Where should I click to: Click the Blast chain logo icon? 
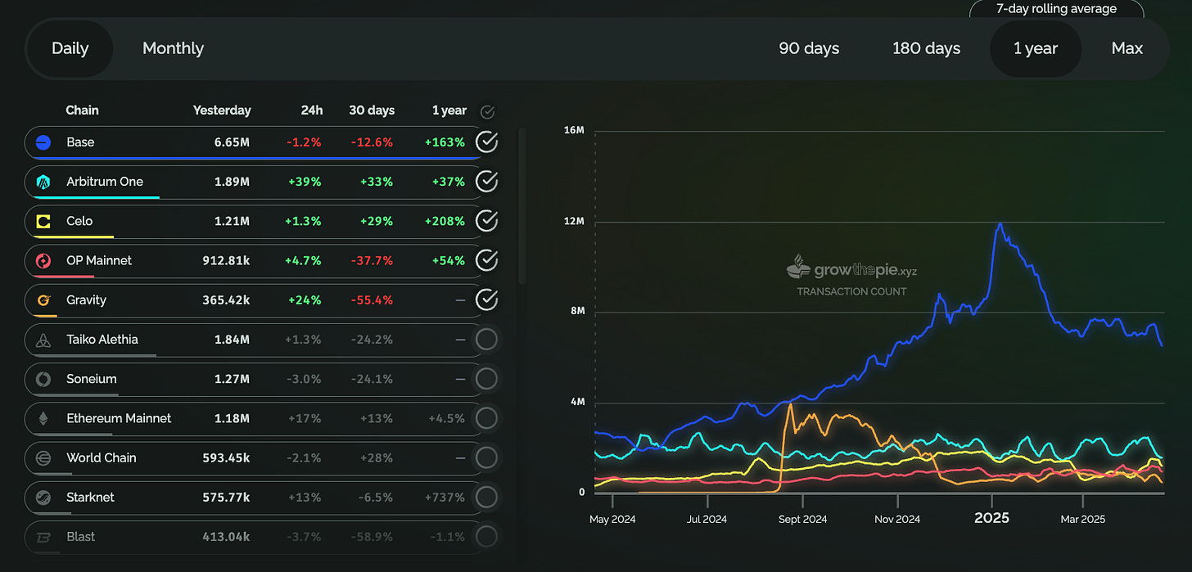pos(44,537)
